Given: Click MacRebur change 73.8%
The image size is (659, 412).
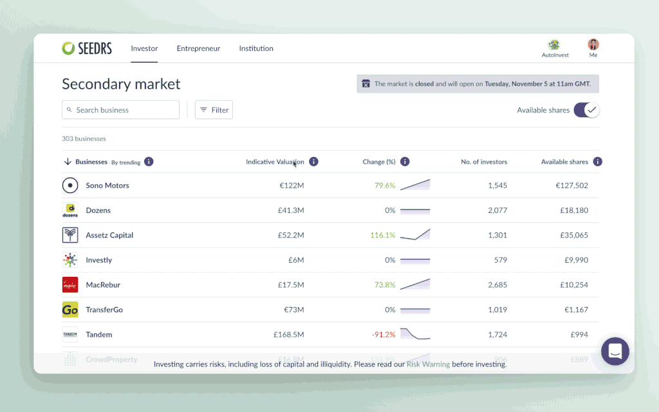Looking at the screenshot, I should click(x=385, y=285).
